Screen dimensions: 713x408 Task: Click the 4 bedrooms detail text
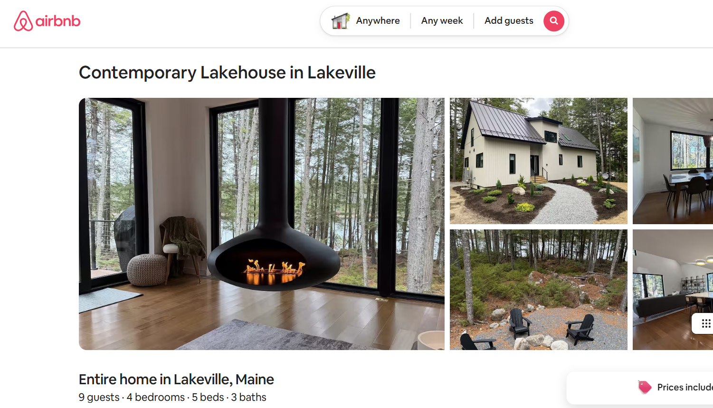pyautogui.click(x=156, y=397)
